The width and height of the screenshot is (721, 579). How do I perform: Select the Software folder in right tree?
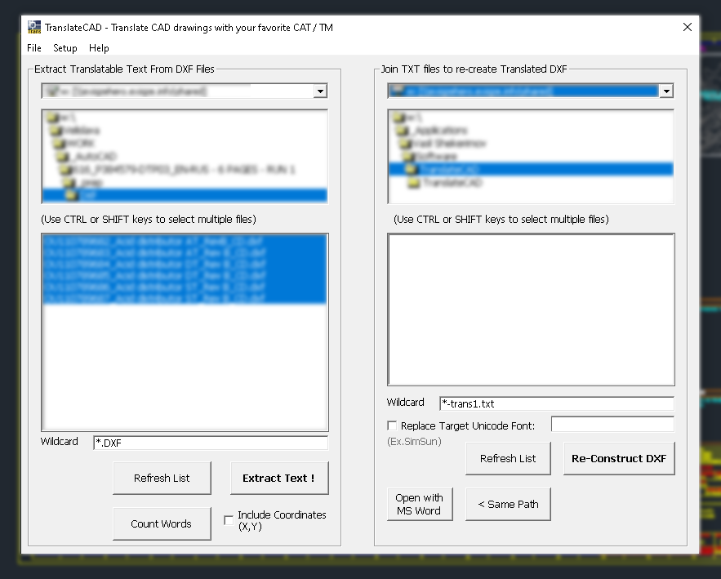coord(434,156)
